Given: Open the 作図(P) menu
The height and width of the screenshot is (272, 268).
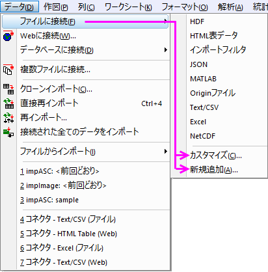Looking at the screenshot, I should [x=56, y=7].
